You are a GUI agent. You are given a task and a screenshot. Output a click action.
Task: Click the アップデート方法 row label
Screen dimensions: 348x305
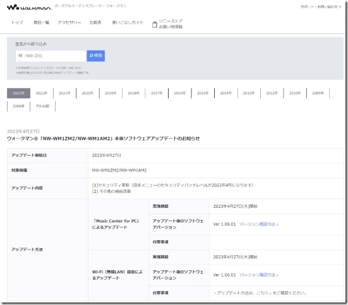[27, 250]
